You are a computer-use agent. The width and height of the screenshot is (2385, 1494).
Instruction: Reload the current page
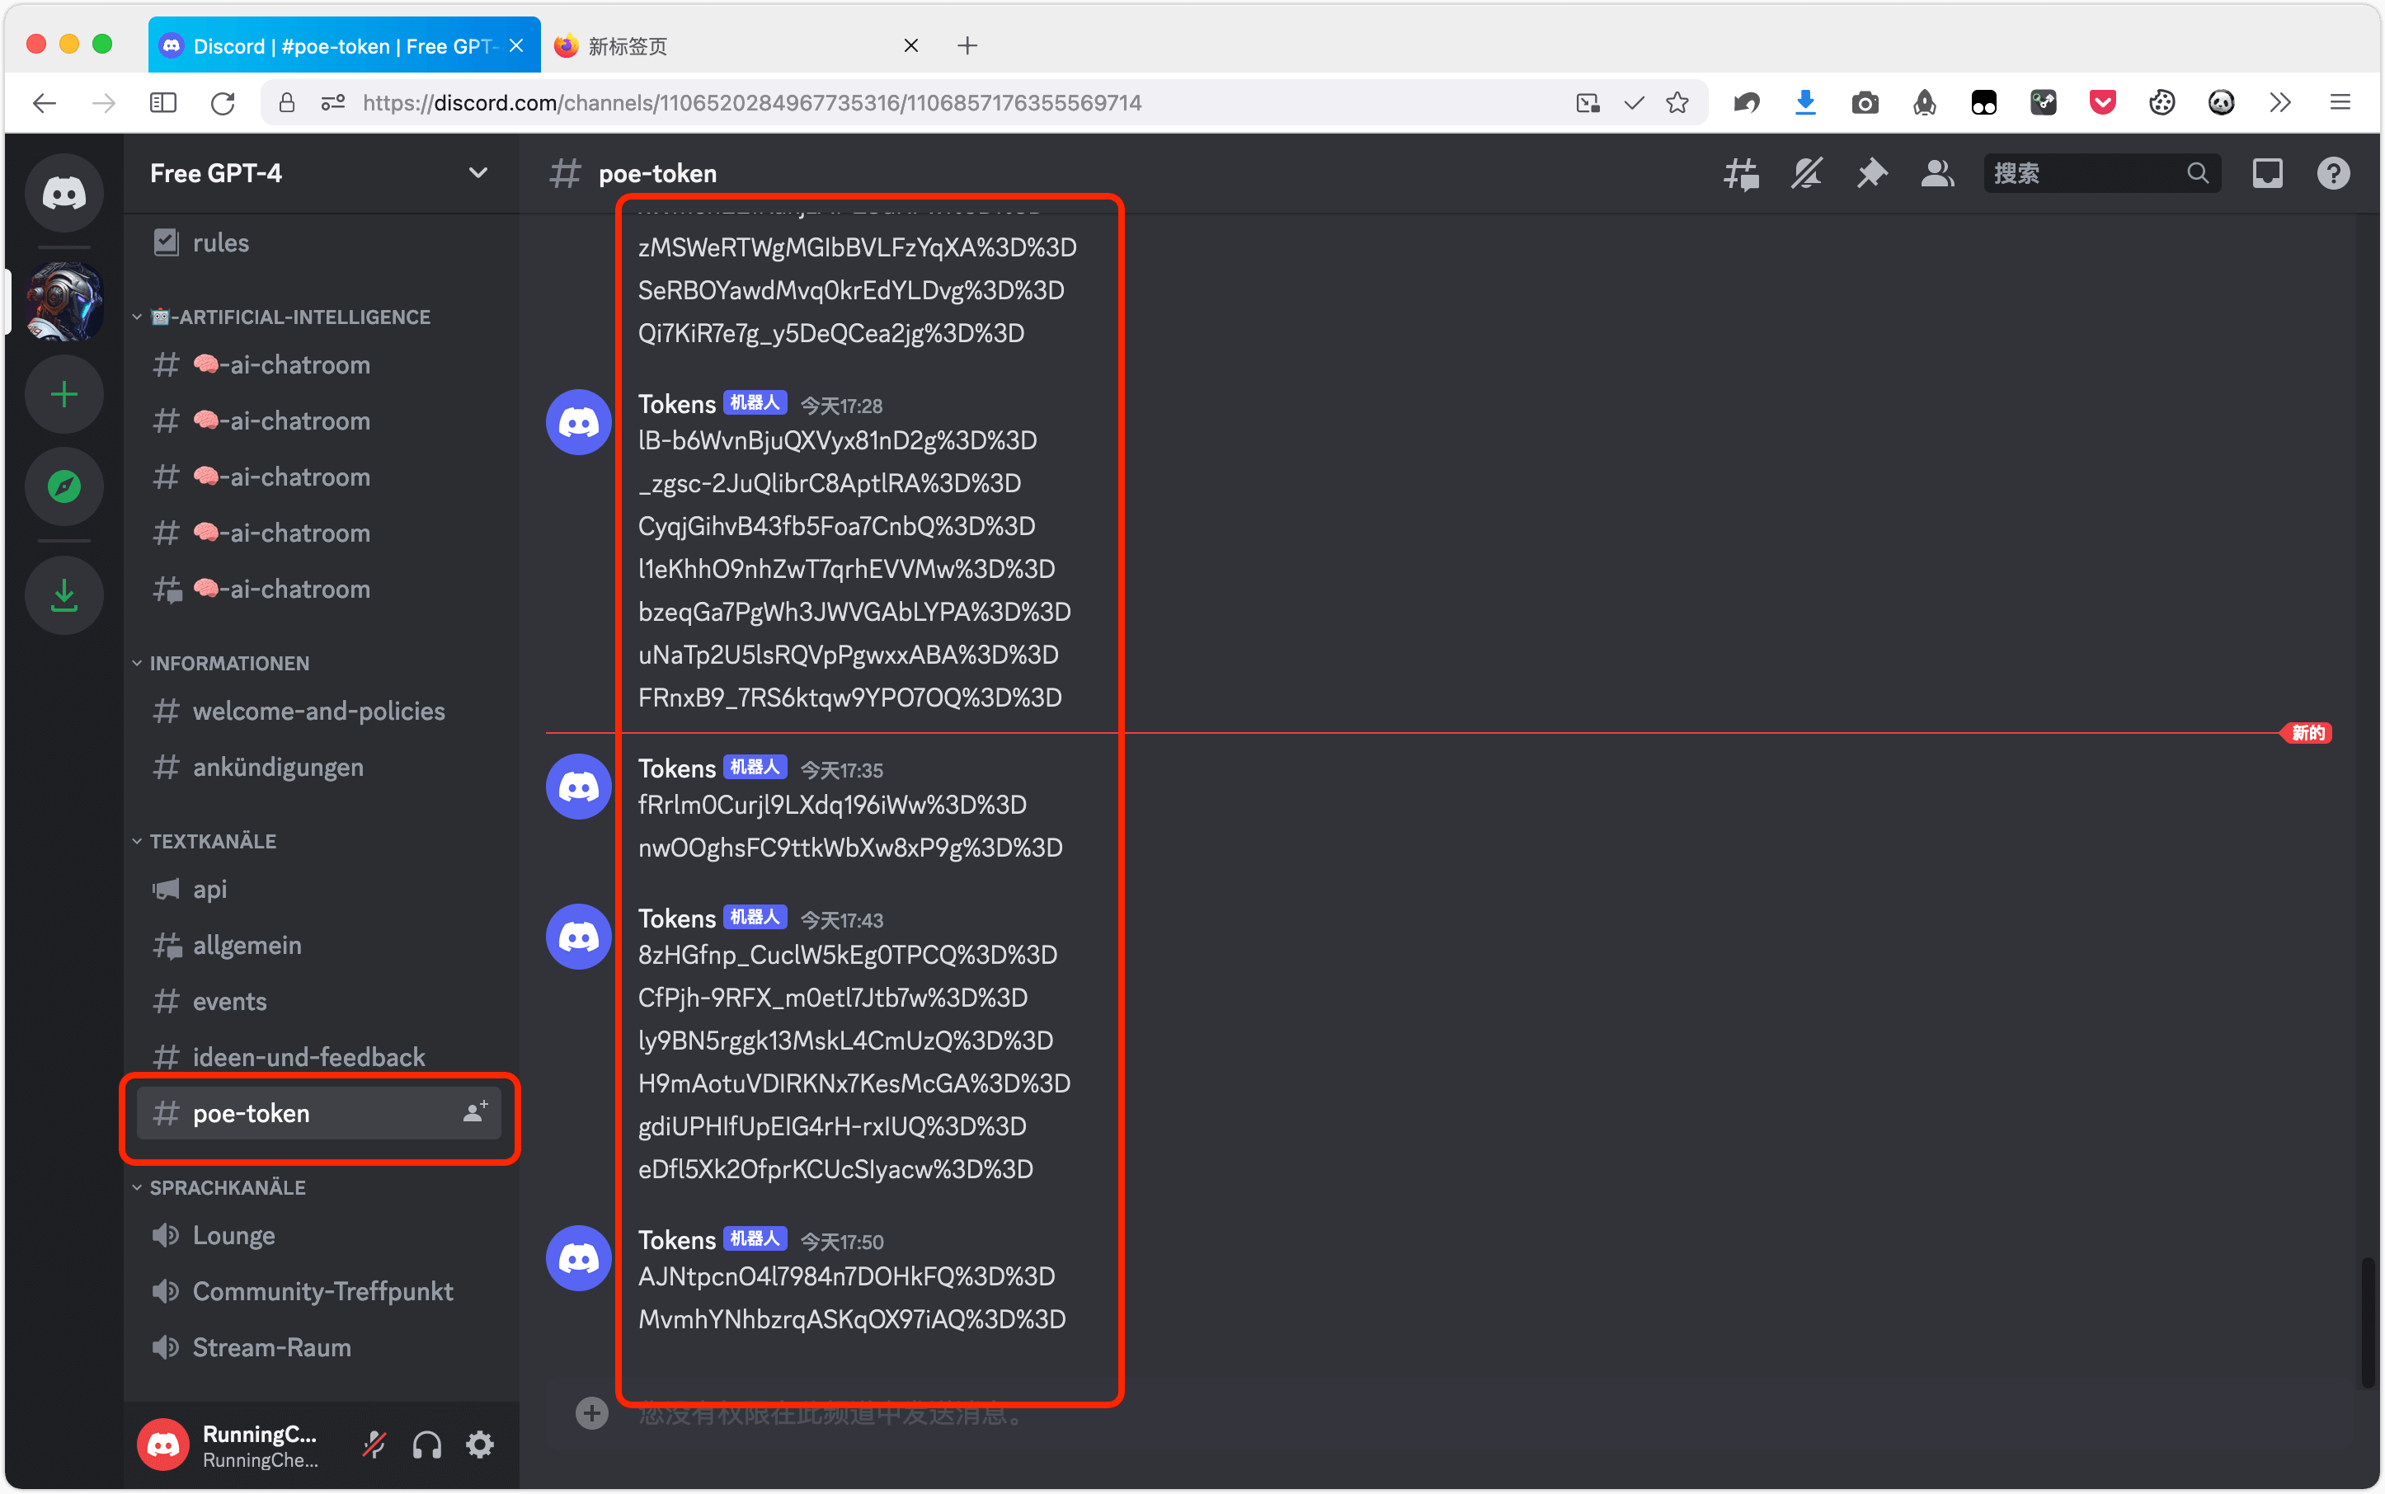point(223,103)
